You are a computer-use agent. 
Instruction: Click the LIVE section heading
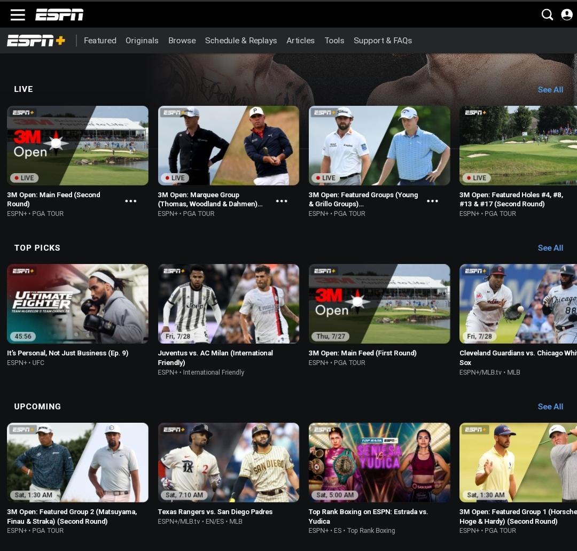pos(24,89)
